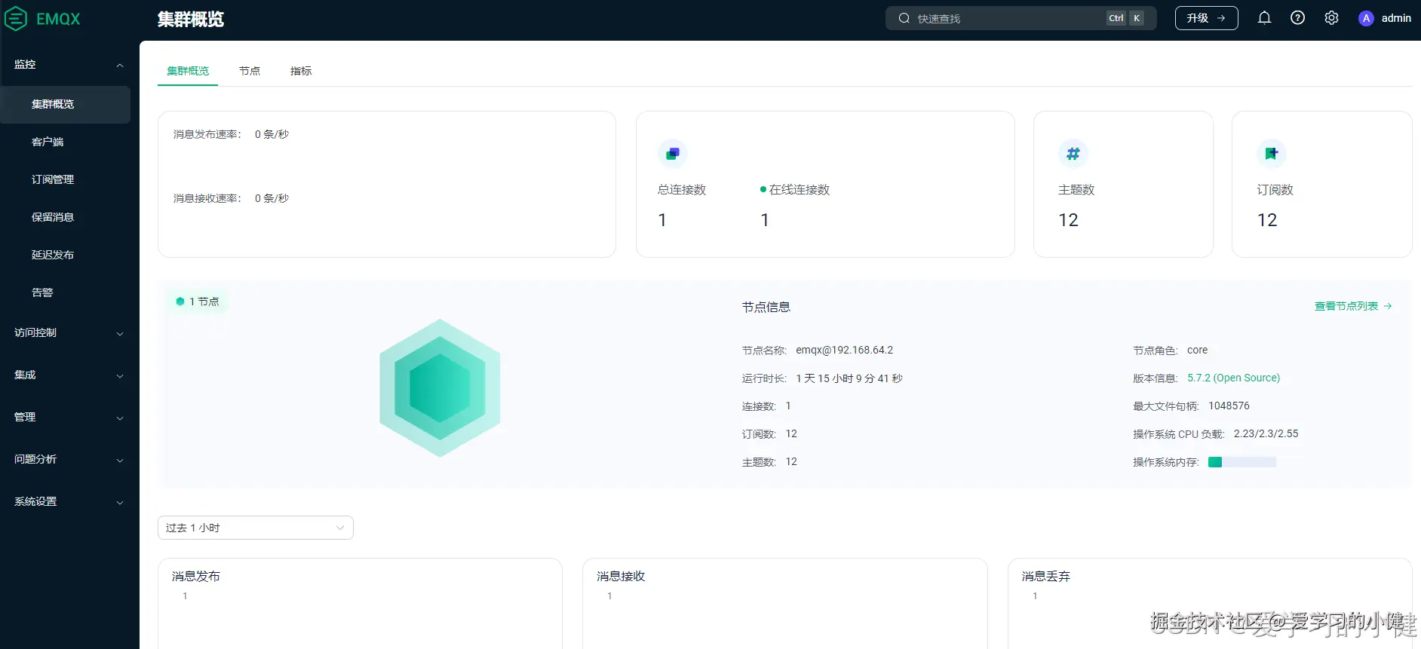The width and height of the screenshot is (1421, 649).
Task: Click the uptime value 1 天 15 小时
Action: pyautogui.click(x=849, y=378)
